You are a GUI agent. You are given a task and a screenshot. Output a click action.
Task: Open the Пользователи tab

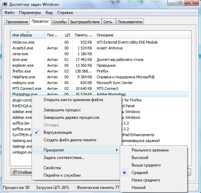(x=130, y=22)
